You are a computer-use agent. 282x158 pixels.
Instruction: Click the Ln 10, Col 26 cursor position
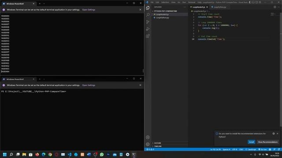[x=215, y=149]
